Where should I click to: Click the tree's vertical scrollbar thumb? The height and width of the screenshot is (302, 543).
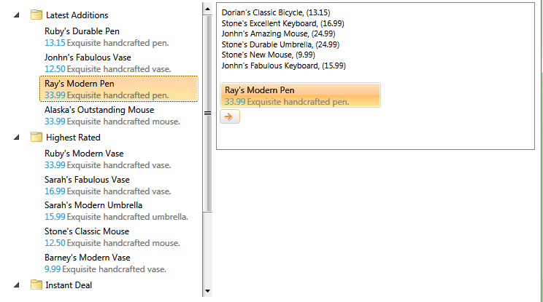coord(207,114)
